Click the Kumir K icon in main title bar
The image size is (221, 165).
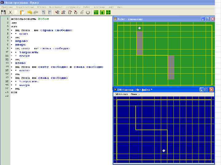click(x=2, y=2)
